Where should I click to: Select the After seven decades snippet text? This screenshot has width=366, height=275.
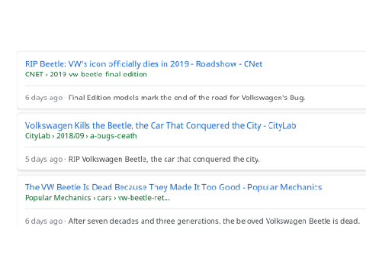click(x=214, y=221)
